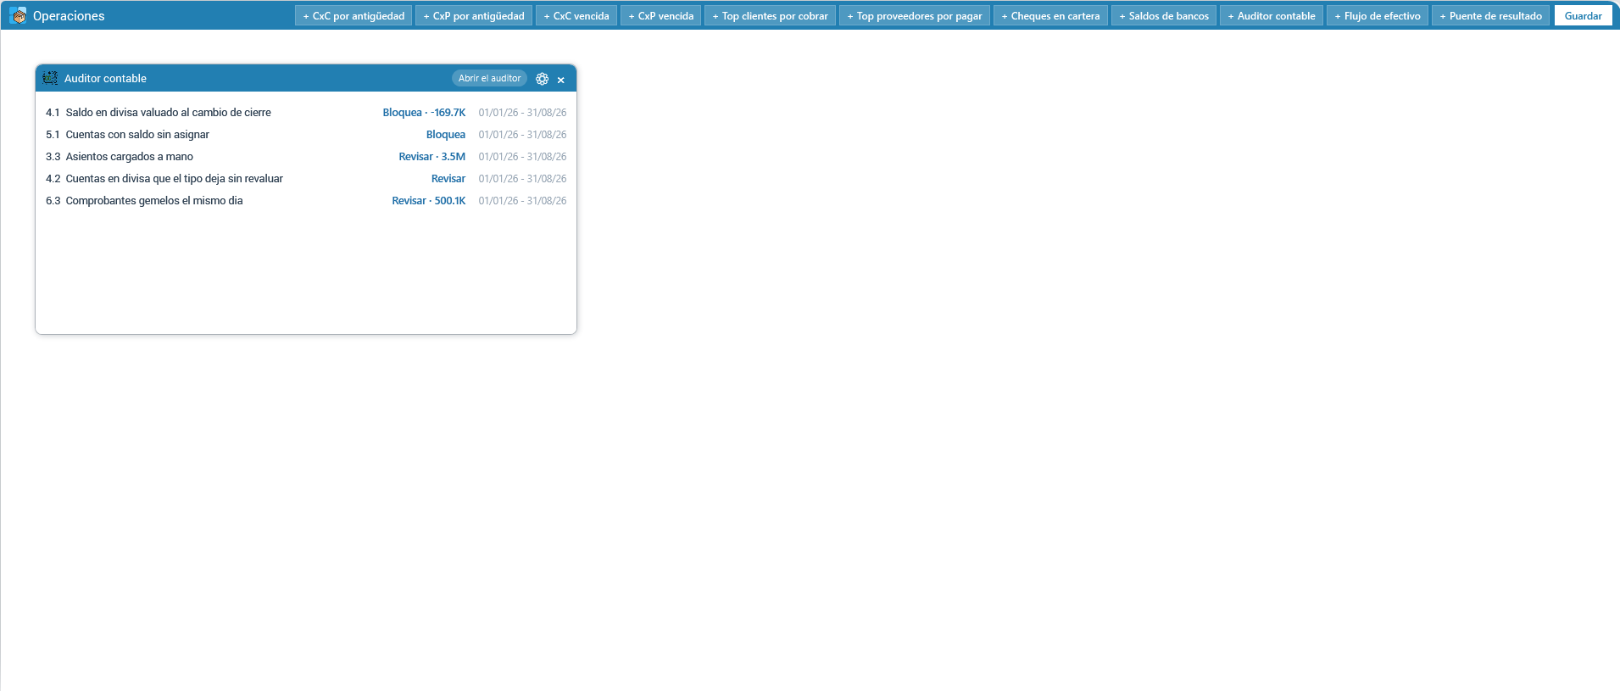Add the Cheques en cartera widget
This screenshot has width=1620, height=691.
[1050, 15]
